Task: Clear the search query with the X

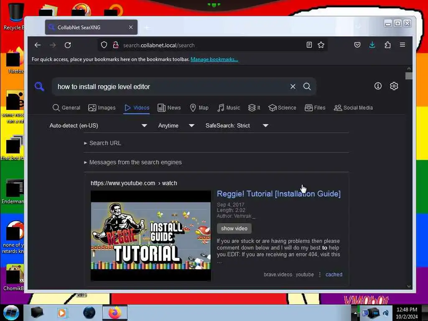Action: click(x=293, y=87)
